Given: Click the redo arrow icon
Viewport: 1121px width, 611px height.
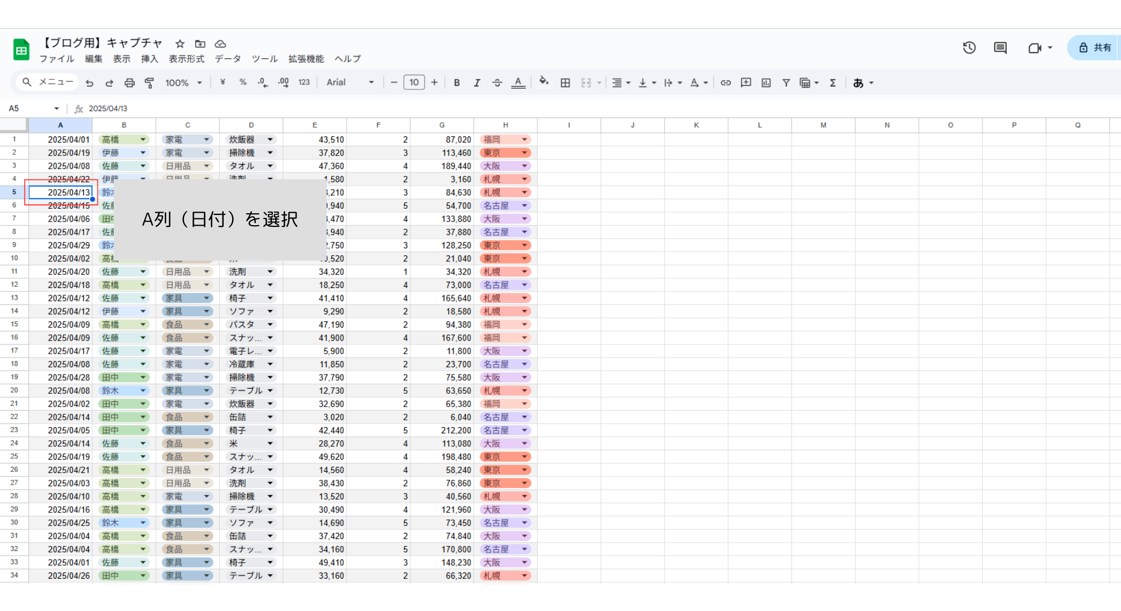Looking at the screenshot, I should pyautogui.click(x=109, y=83).
